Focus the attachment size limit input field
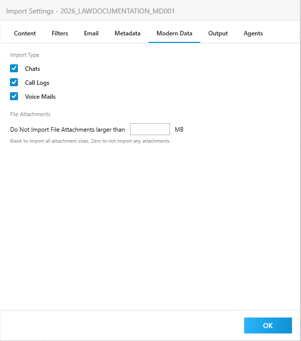This screenshot has height=341, width=301. [150, 130]
